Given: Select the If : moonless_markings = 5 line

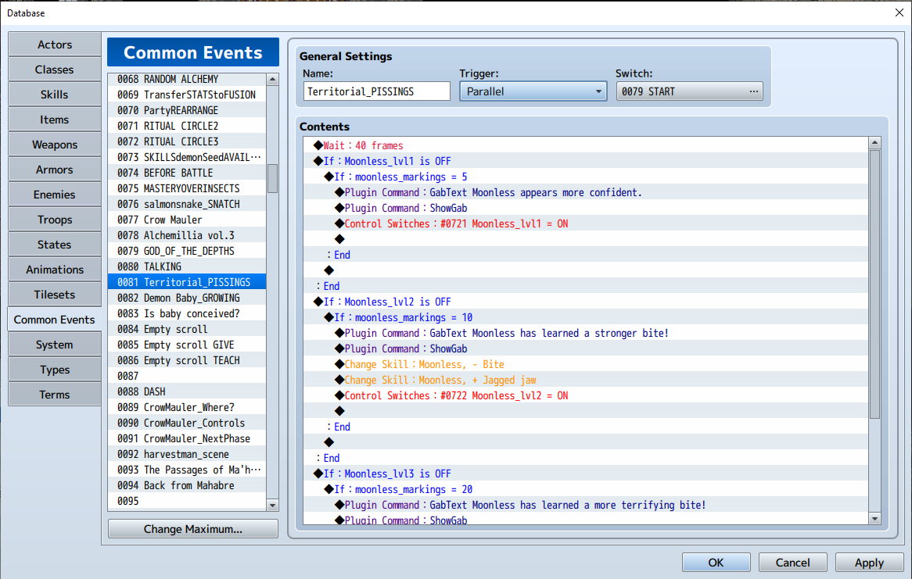Looking at the screenshot, I should (x=587, y=177).
